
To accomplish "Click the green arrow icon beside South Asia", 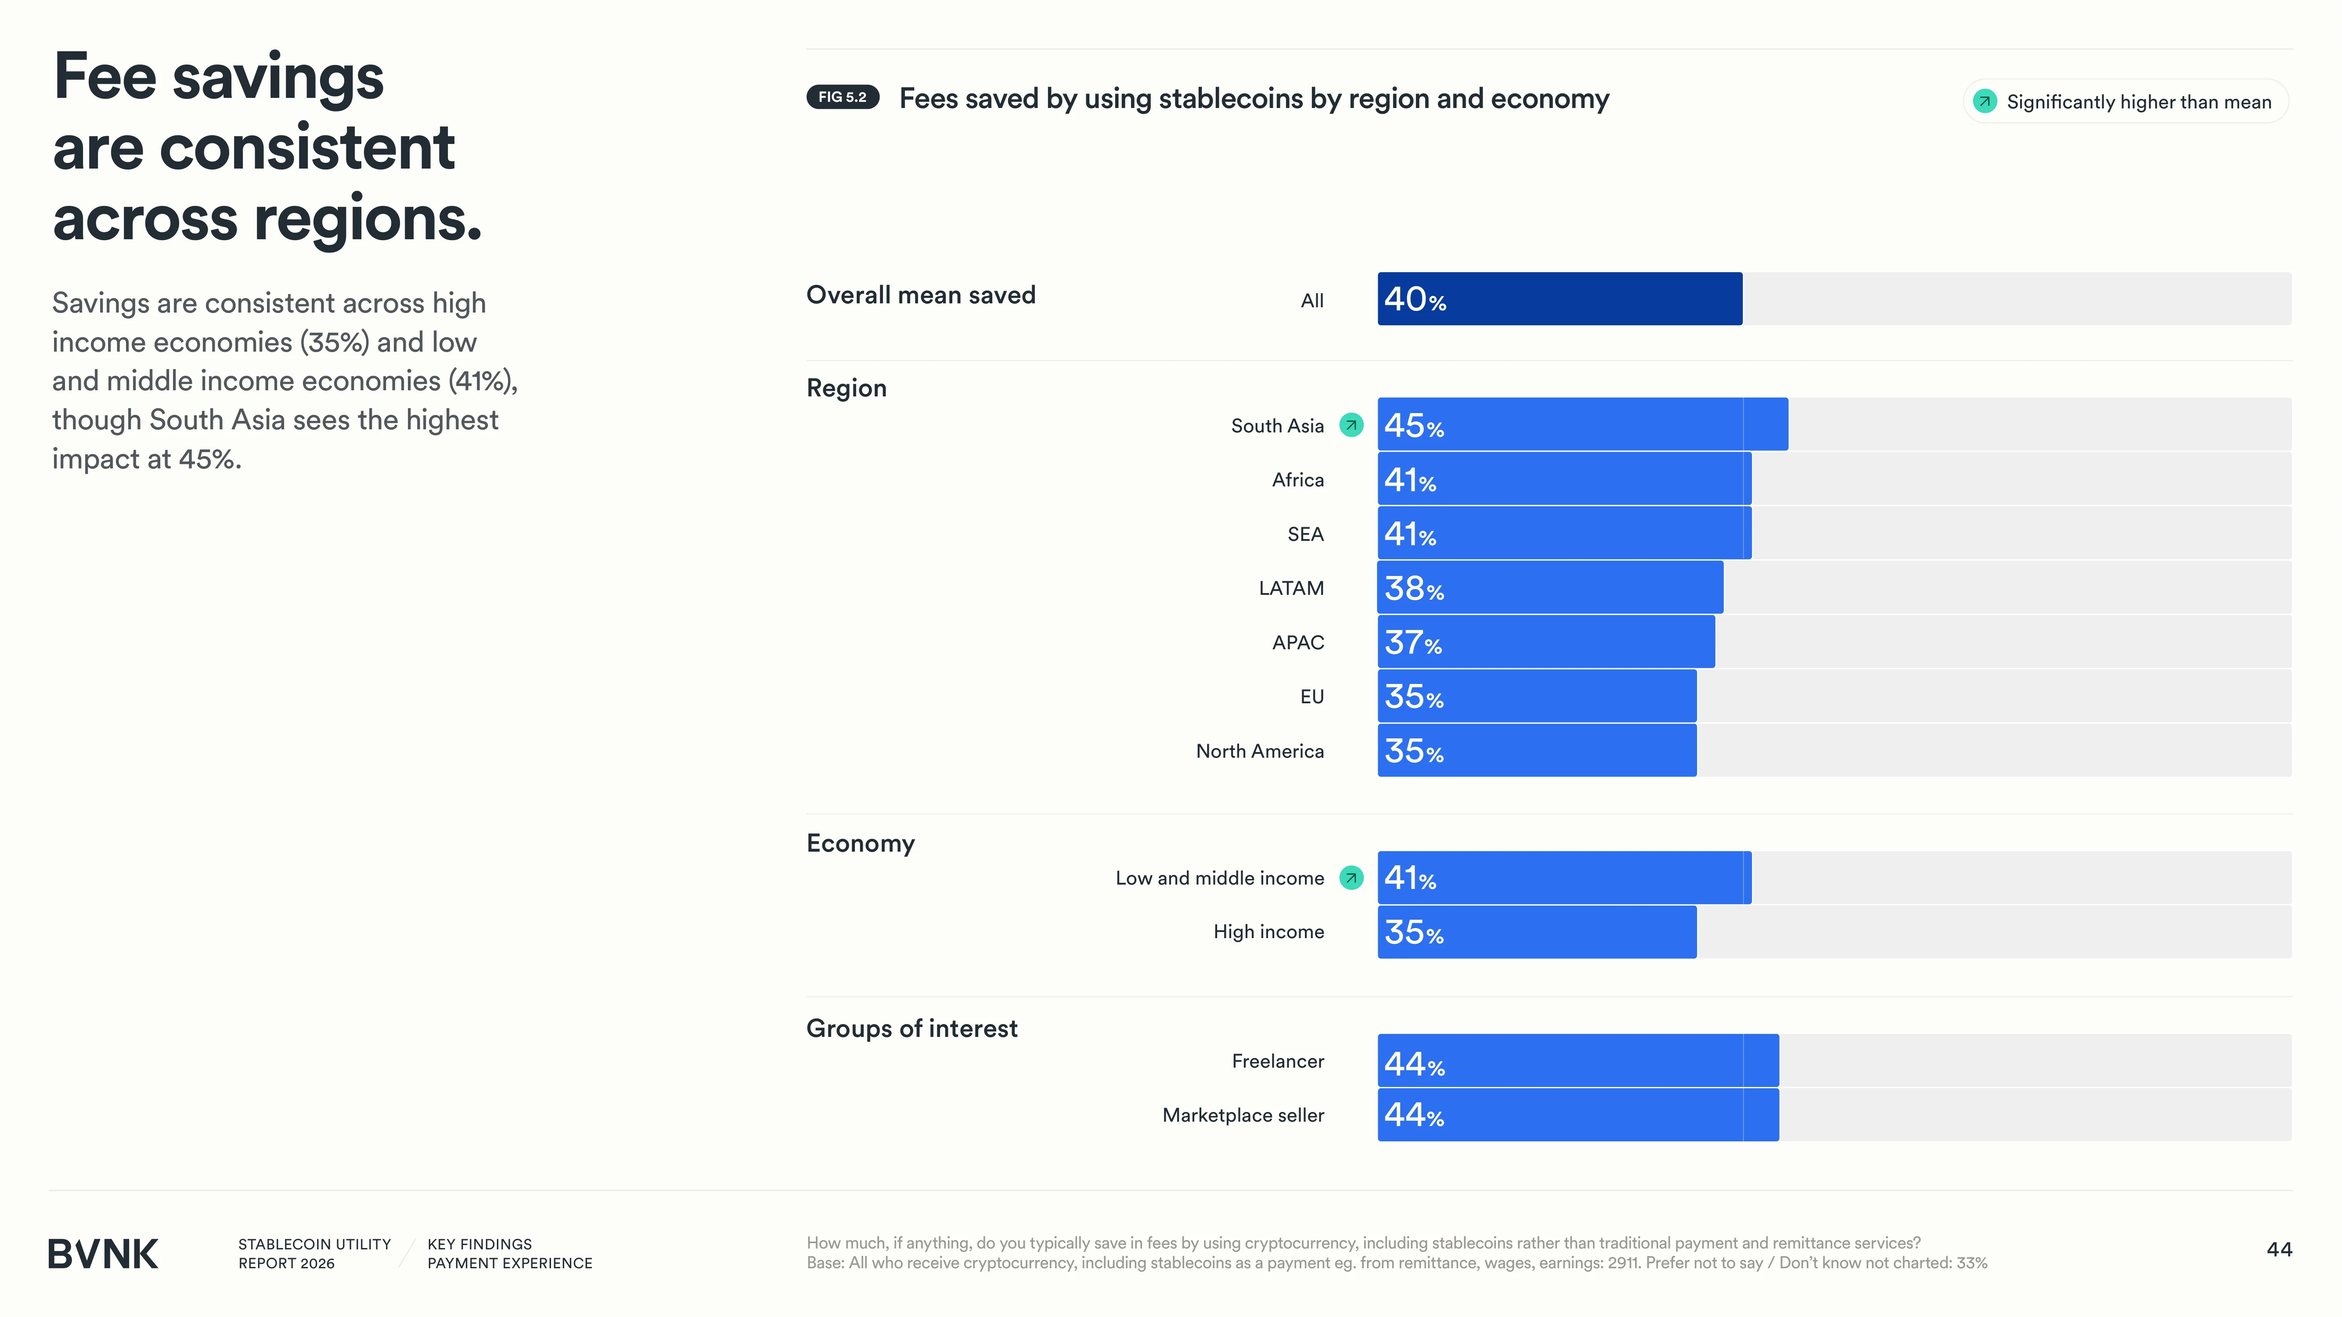I will point(1352,425).
